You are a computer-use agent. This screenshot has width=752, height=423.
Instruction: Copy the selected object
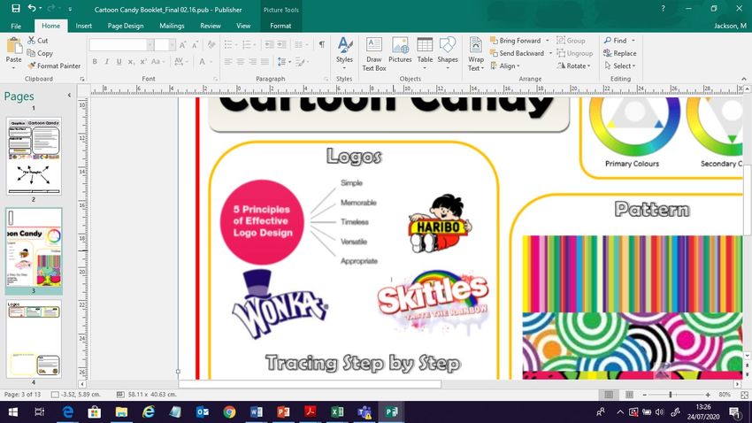[x=40, y=53]
